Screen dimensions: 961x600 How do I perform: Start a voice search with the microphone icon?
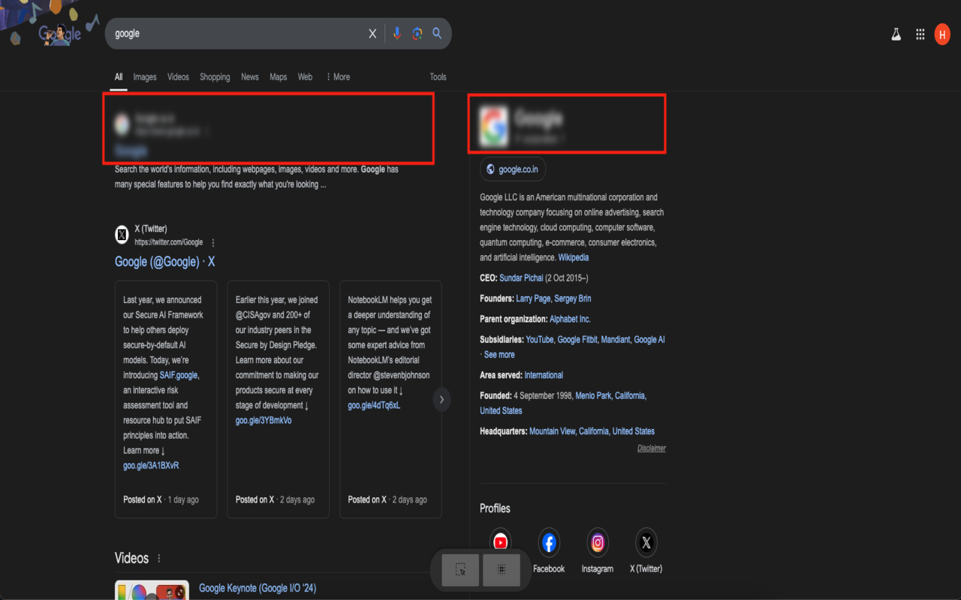point(396,33)
